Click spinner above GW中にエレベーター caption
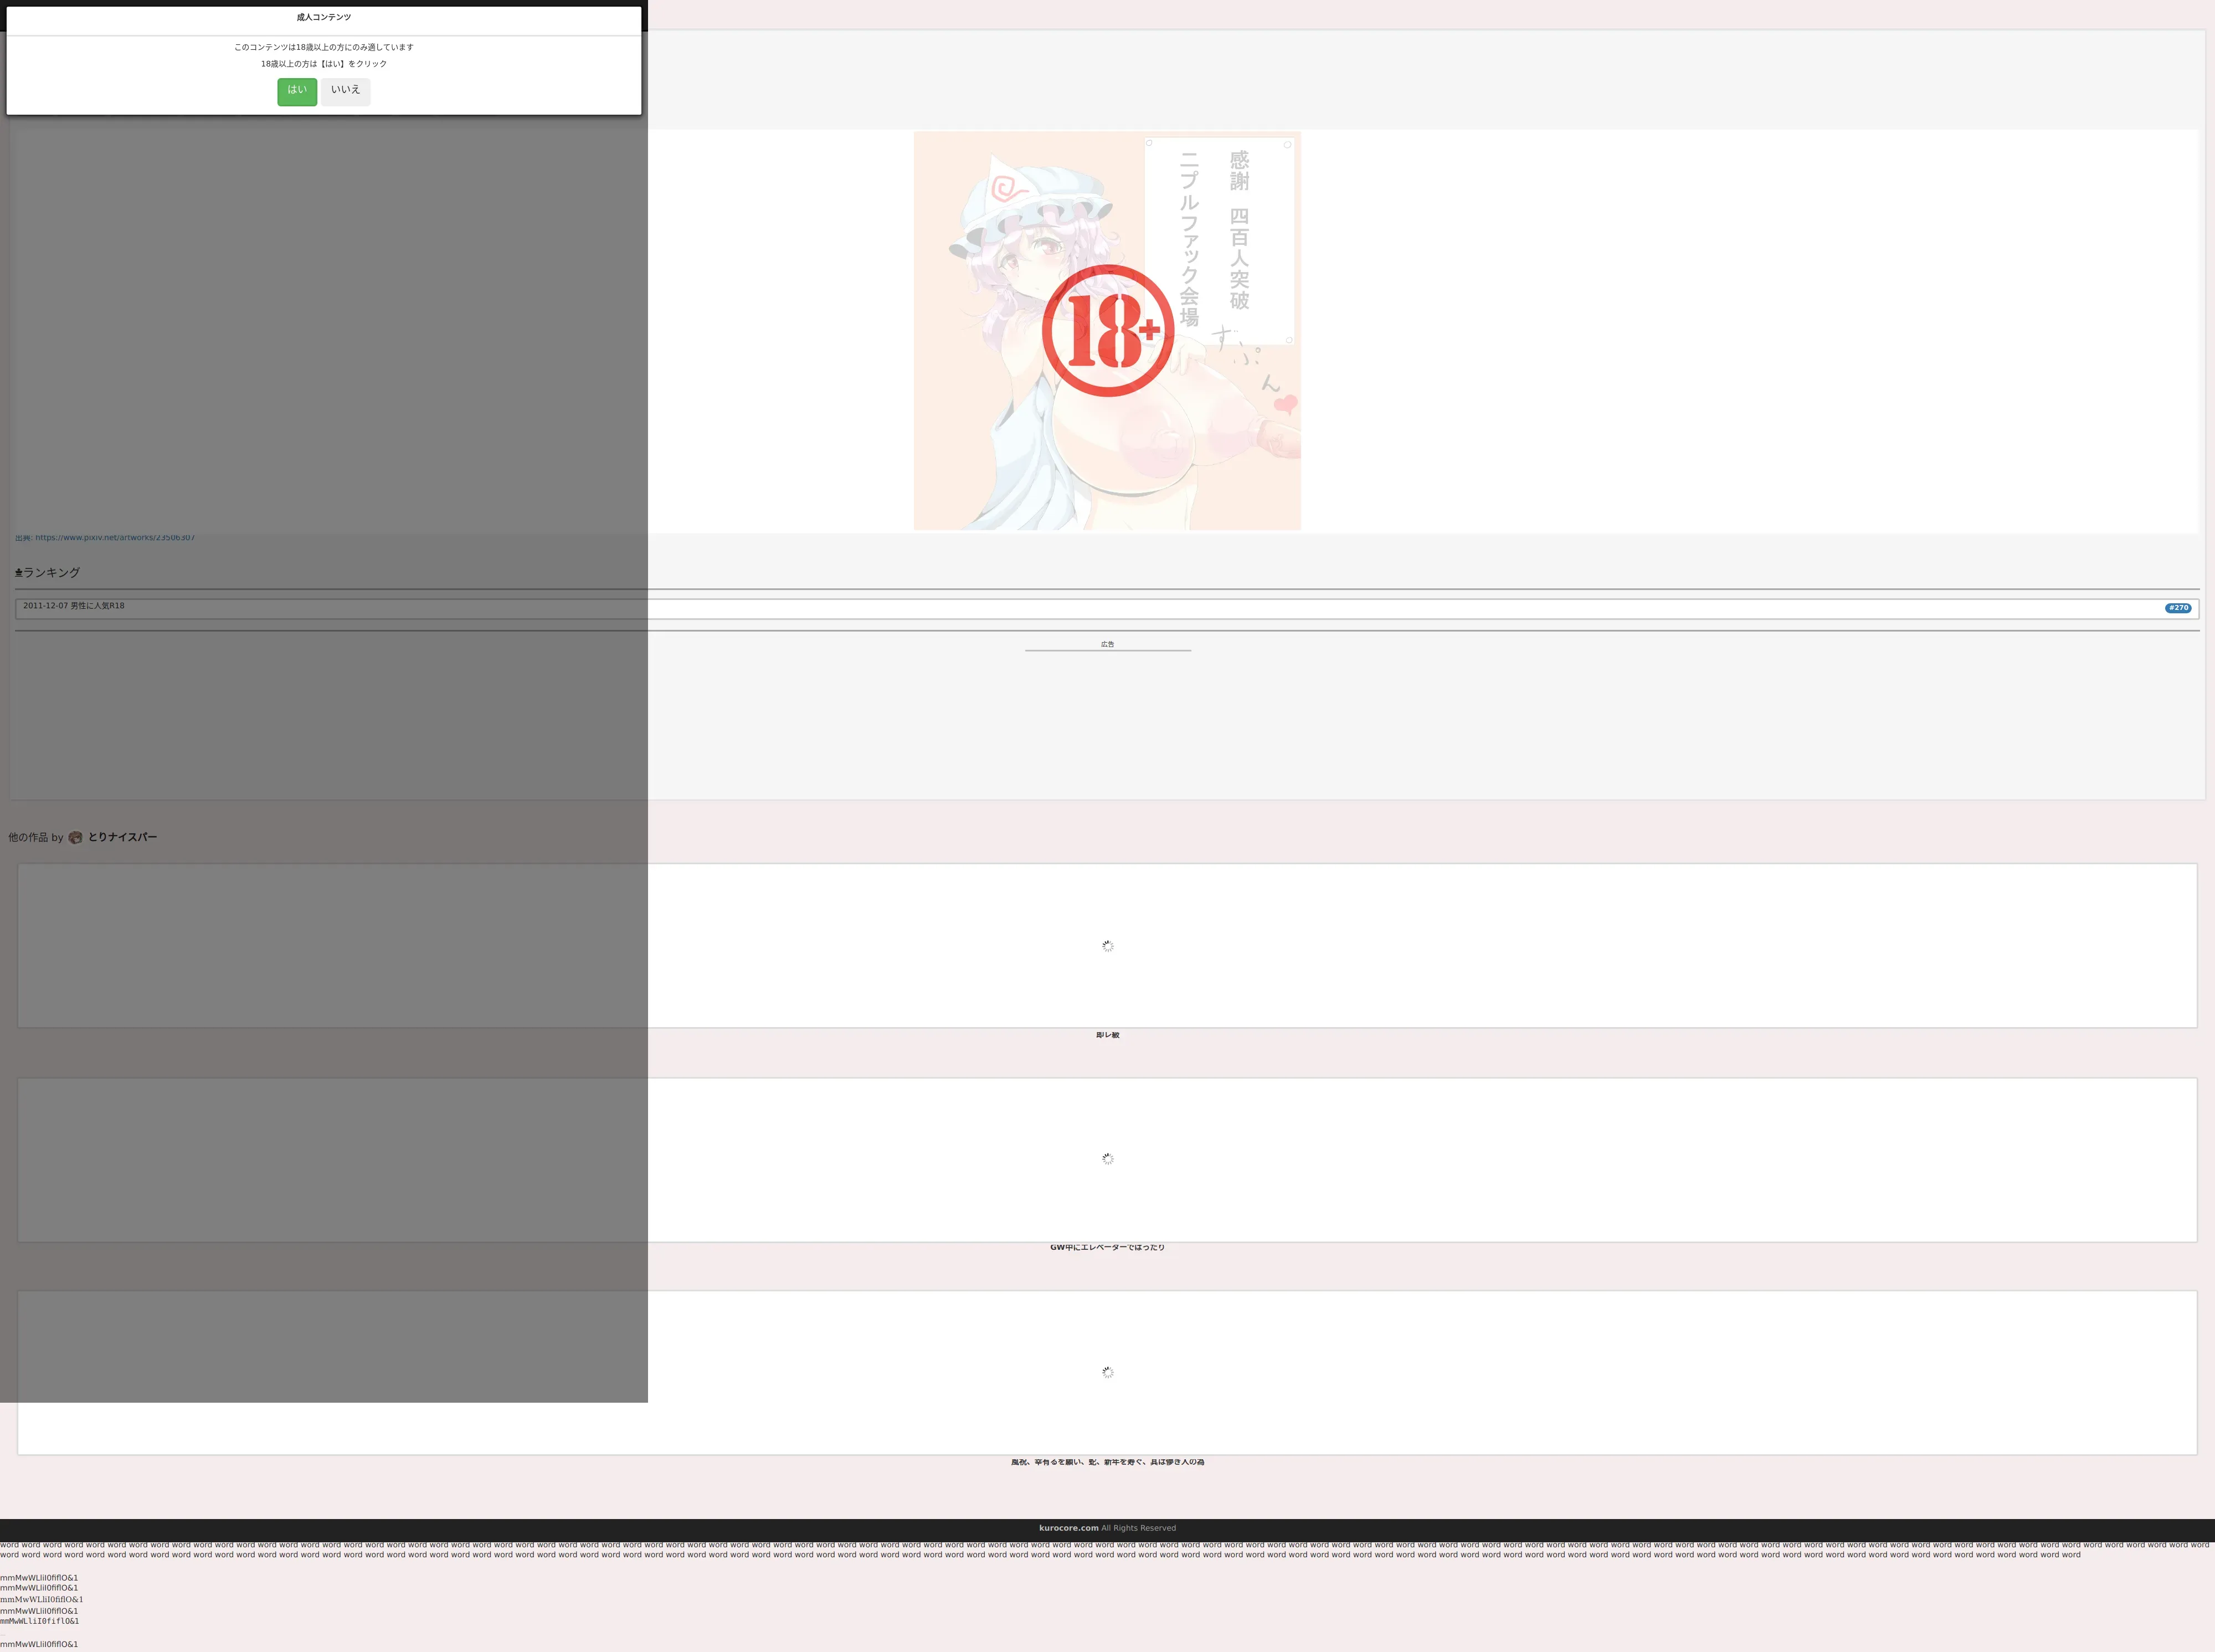The image size is (2215, 1652). pyautogui.click(x=1108, y=1159)
